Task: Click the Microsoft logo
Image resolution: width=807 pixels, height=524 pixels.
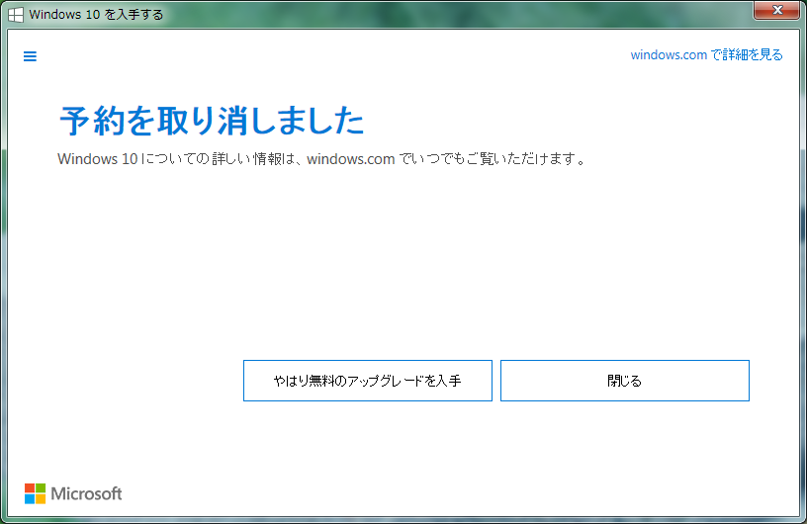Action: pyautogui.click(x=73, y=493)
